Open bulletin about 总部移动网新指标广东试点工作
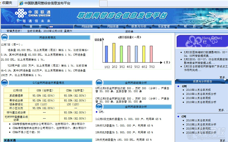The image size is (228, 142). 205,68
